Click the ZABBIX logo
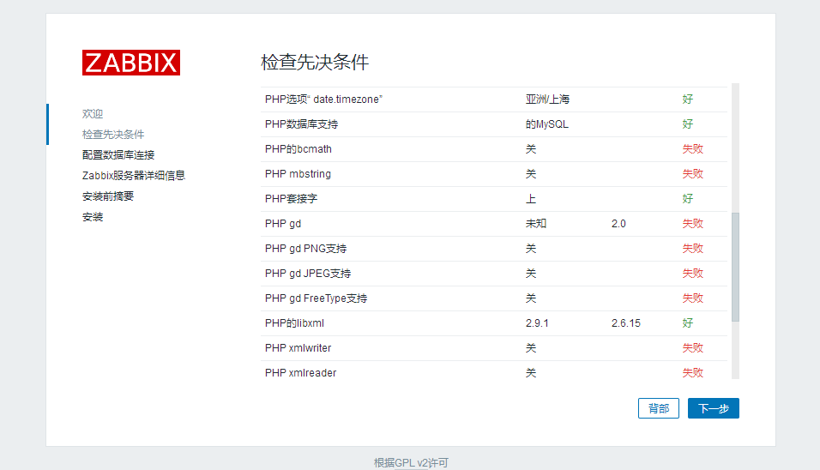The image size is (820, 470). (x=131, y=63)
